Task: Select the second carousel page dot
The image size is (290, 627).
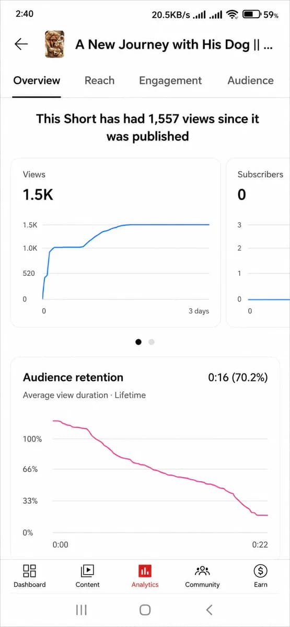Action: click(x=152, y=342)
